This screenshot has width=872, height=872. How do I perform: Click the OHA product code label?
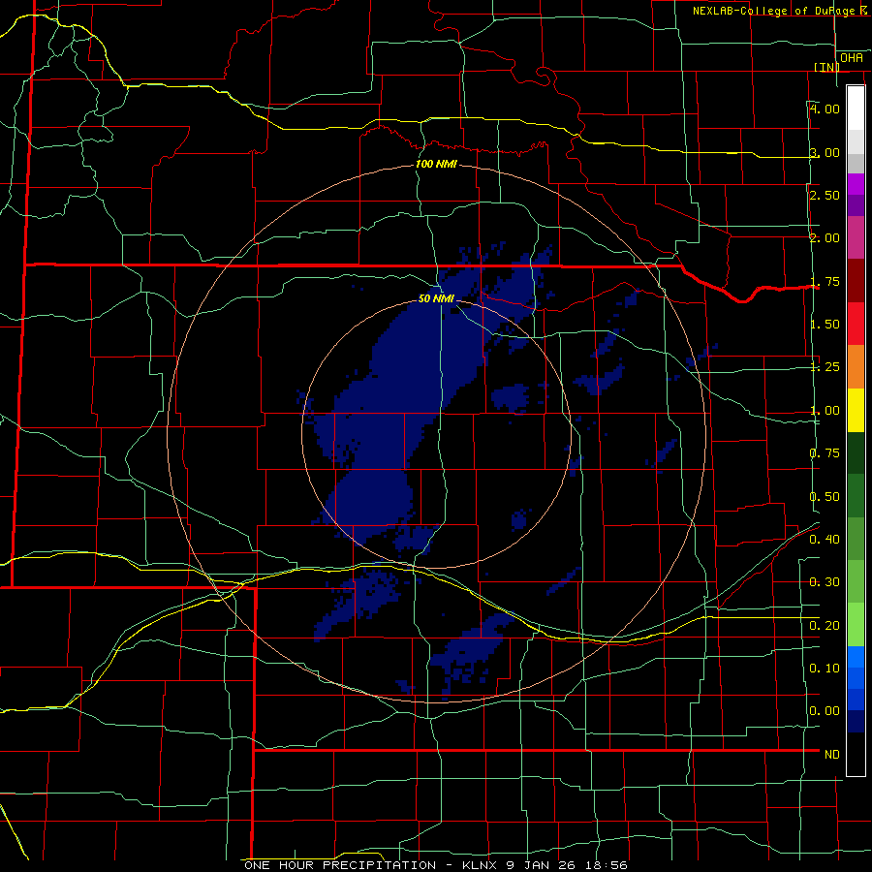852,58
